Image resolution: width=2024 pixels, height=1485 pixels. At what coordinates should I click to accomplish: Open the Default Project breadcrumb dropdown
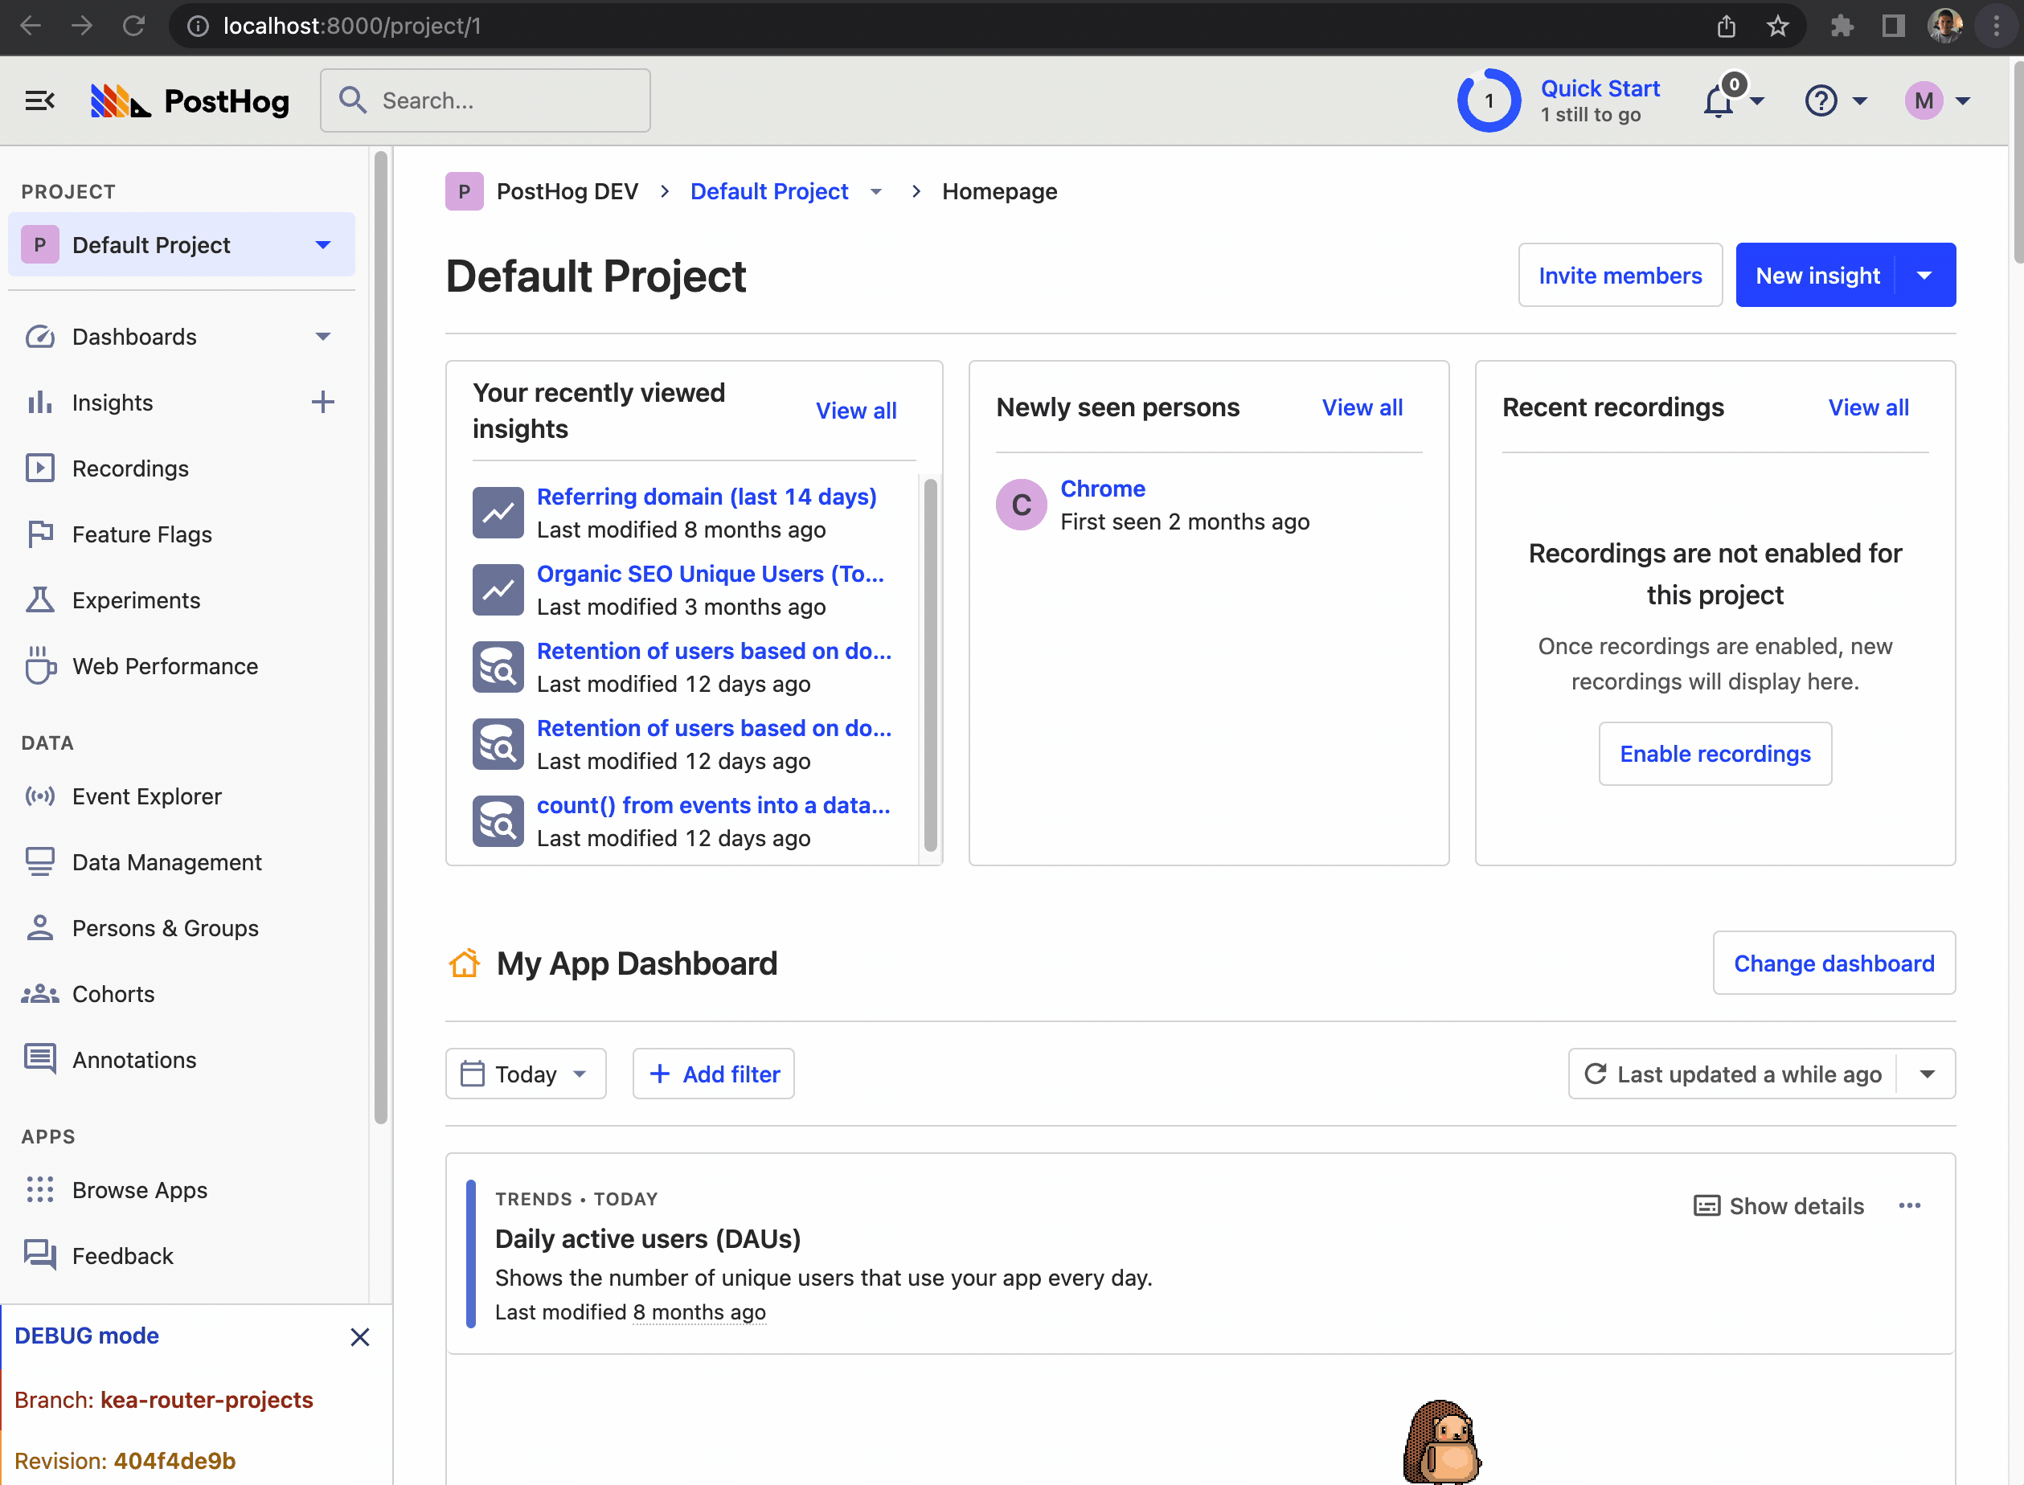point(876,191)
